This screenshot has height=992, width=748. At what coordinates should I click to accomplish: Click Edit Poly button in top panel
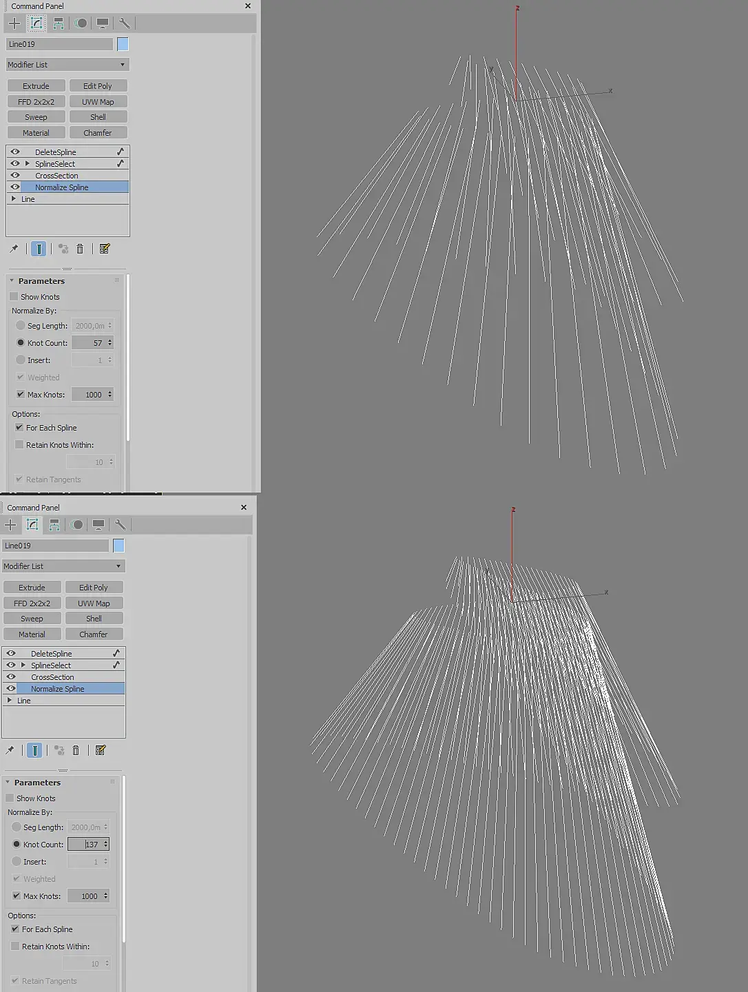97,86
